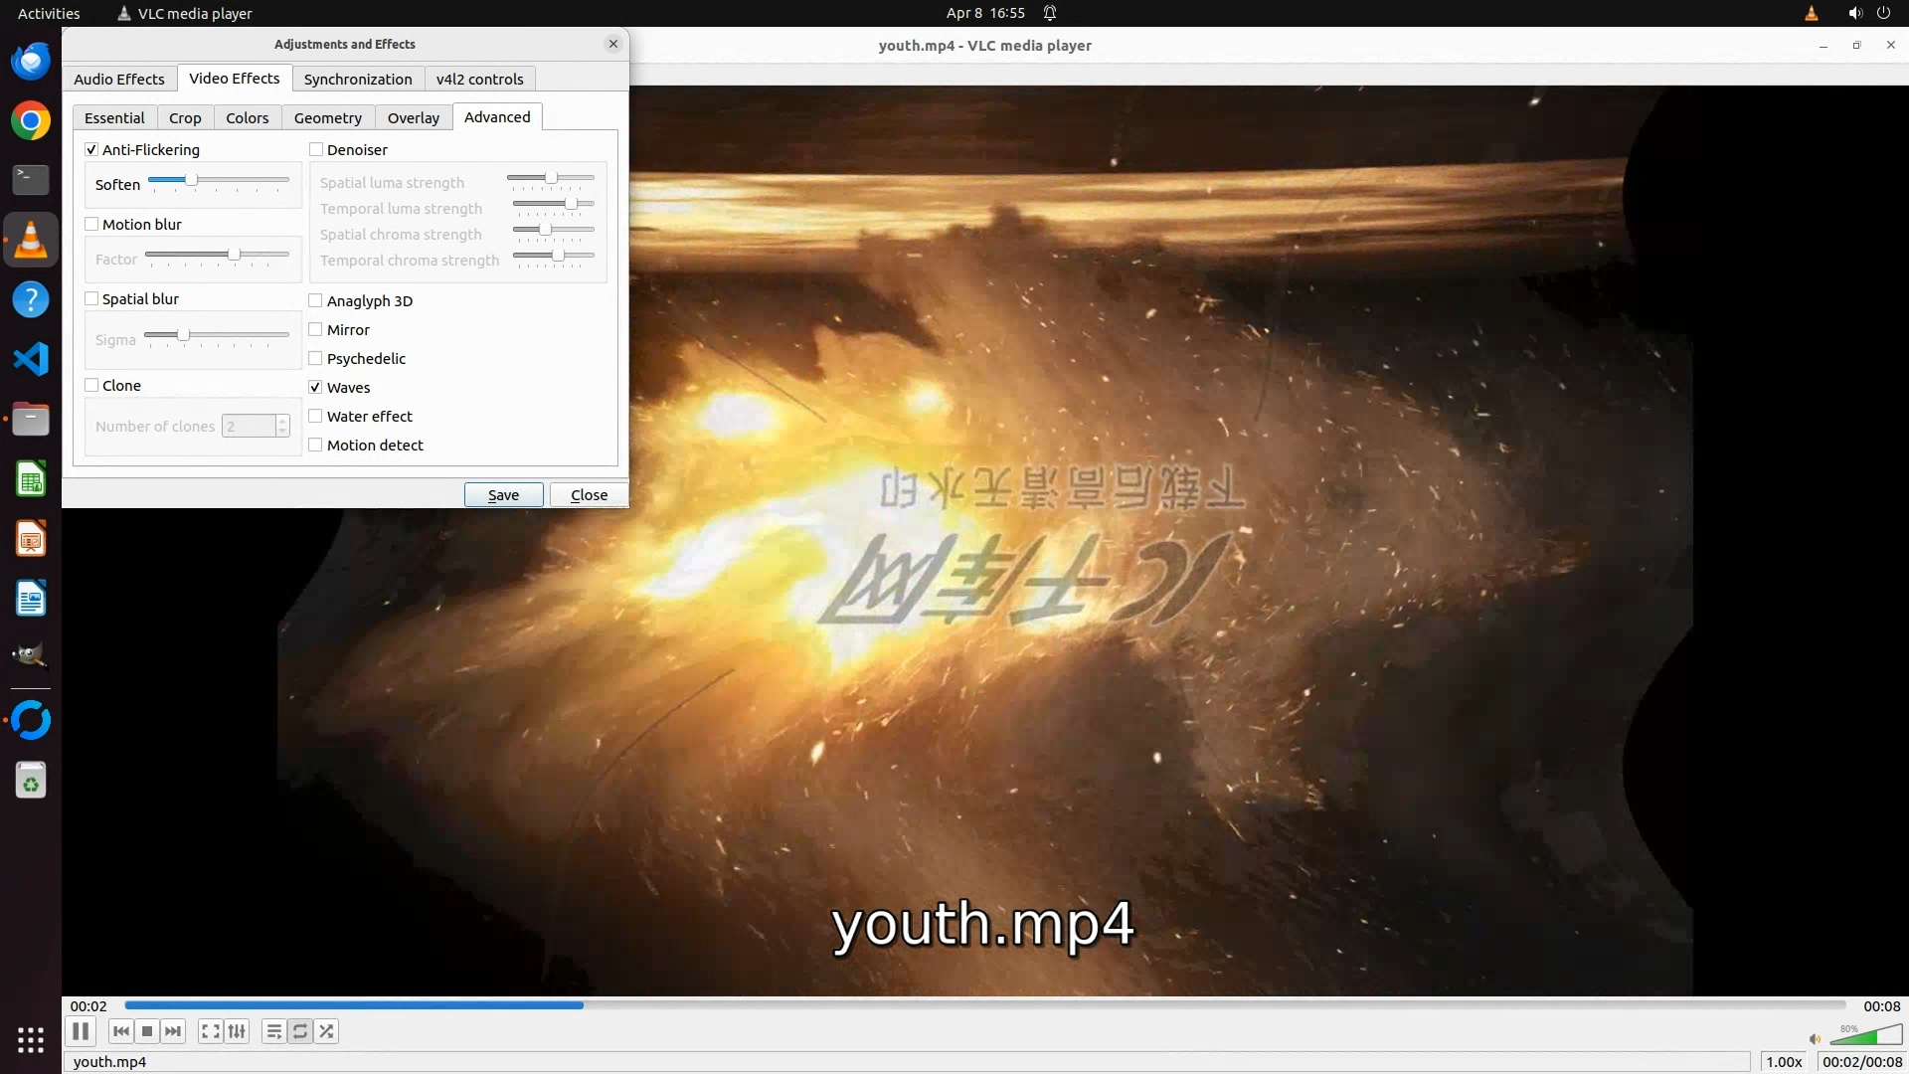Viewport: 1909px width, 1074px height.
Task: Click the previous media button
Action: [x=120, y=1031]
